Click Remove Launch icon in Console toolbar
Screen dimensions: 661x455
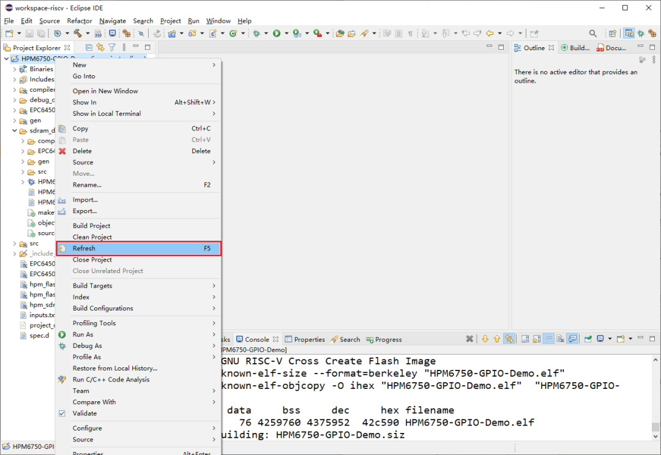pos(469,339)
